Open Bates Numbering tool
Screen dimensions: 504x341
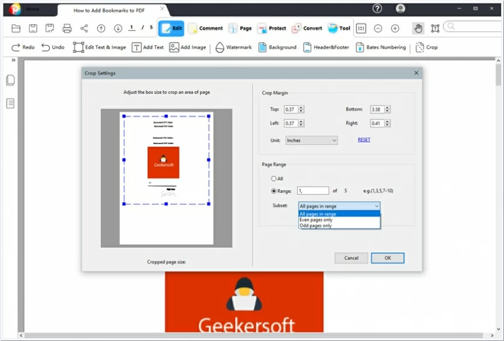[x=381, y=47]
